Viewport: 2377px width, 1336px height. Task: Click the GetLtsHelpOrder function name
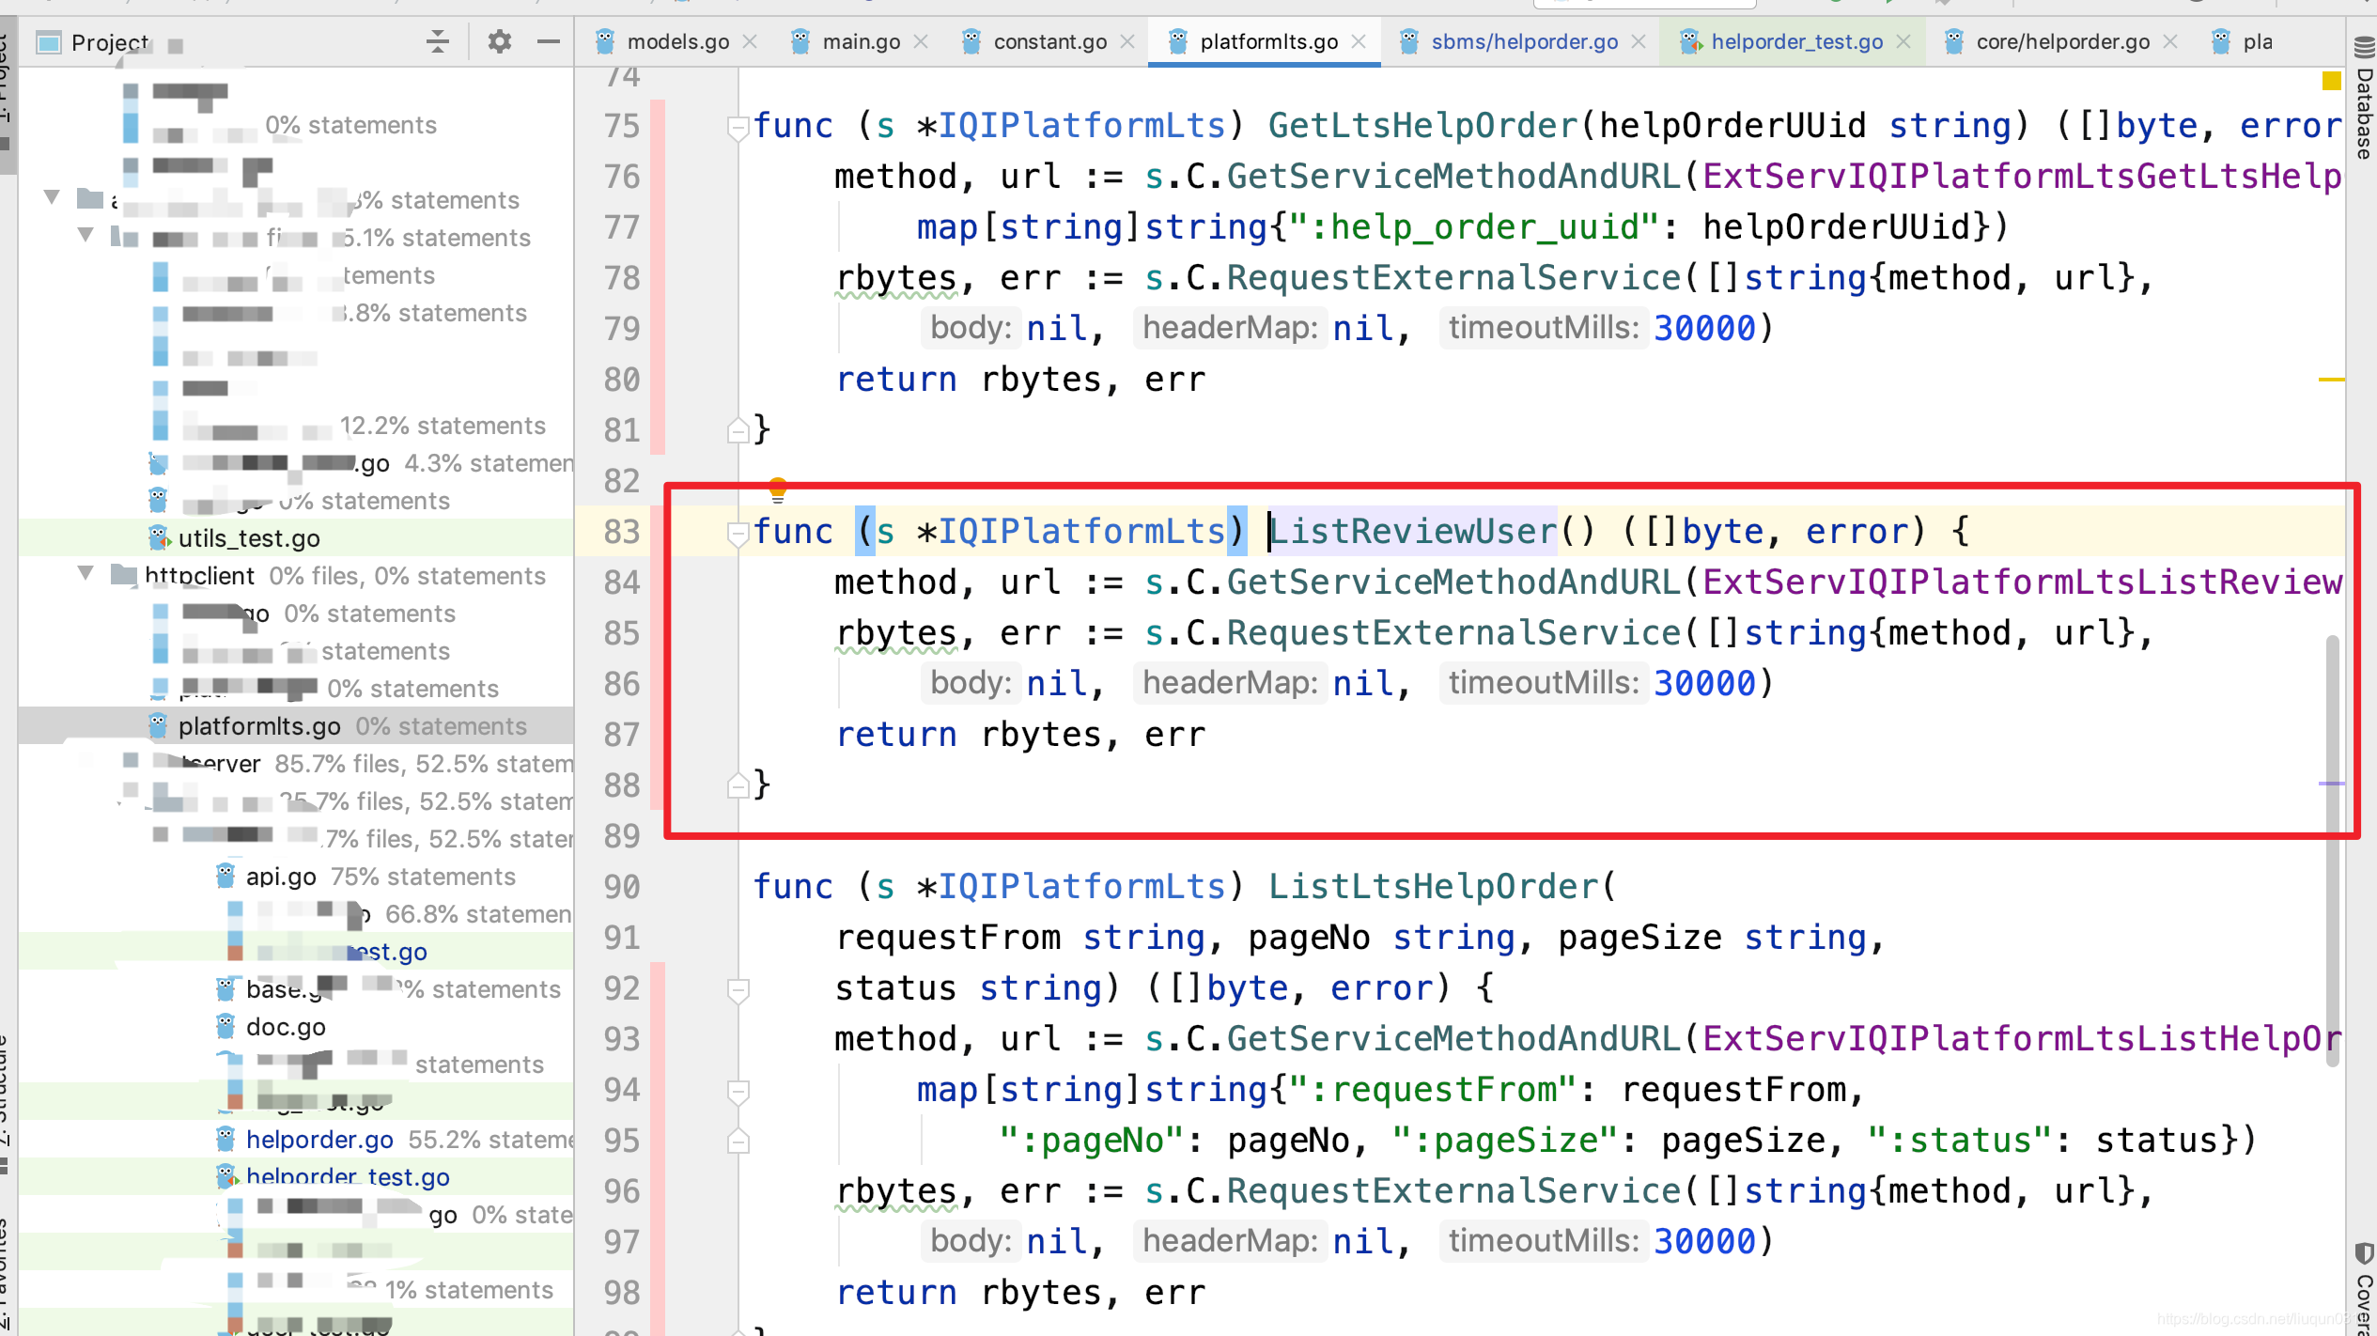pos(1422,126)
